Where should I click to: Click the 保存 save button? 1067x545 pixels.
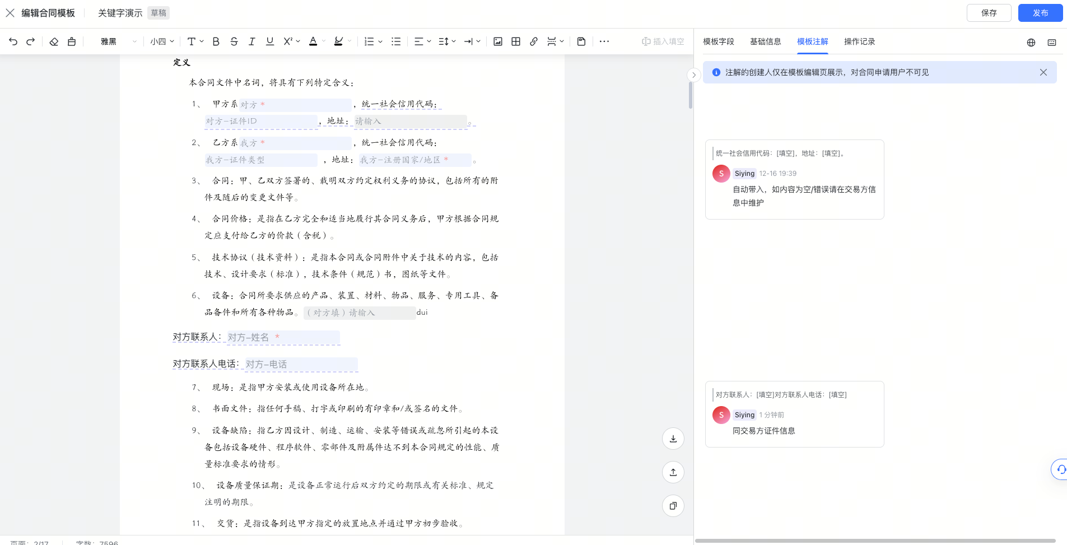(988, 12)
